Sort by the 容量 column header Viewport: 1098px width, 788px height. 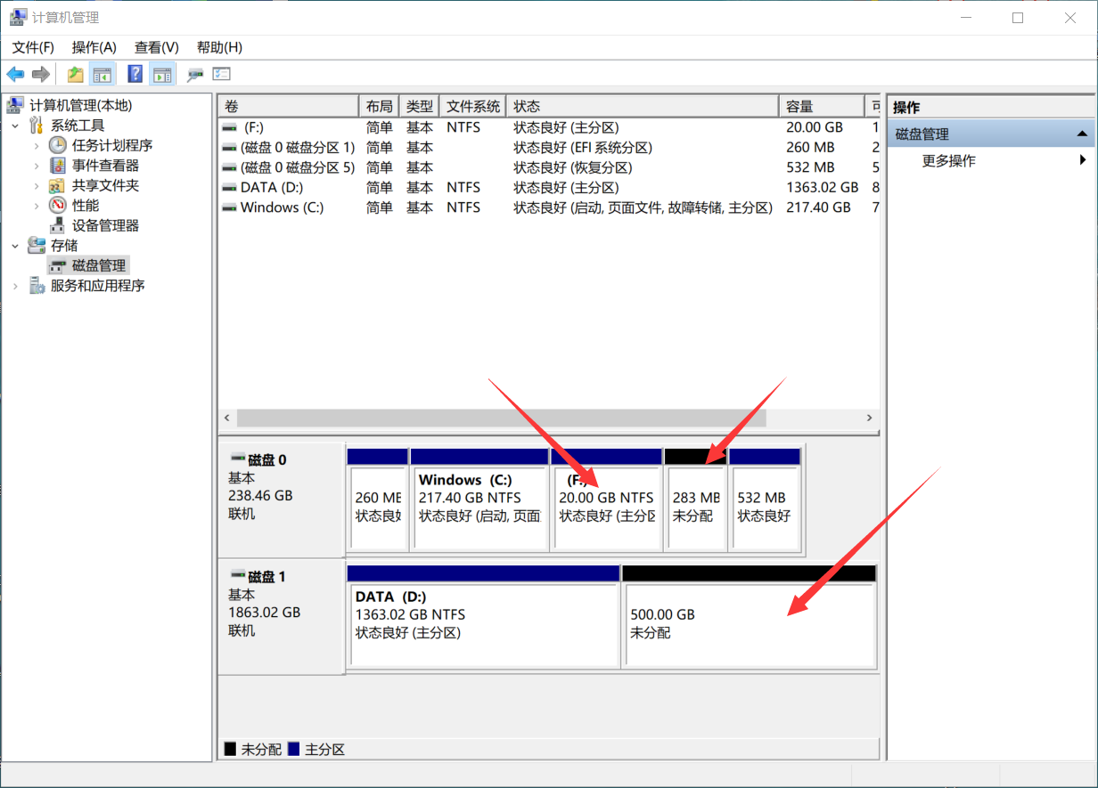point(821,106)
